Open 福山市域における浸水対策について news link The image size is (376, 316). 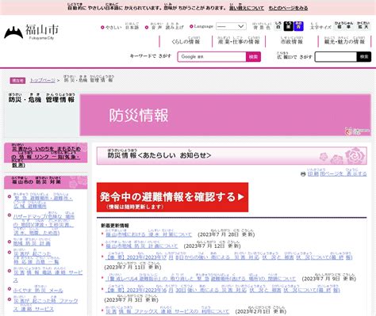click(x=148, y=233)
